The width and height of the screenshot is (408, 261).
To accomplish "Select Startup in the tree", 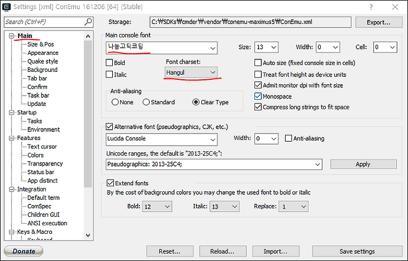I will (27, 112).
